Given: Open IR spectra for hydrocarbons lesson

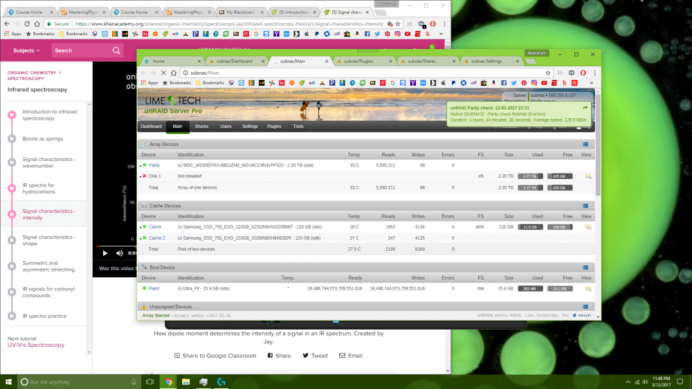Looking at the screenshot, I should tap(39, 189).
